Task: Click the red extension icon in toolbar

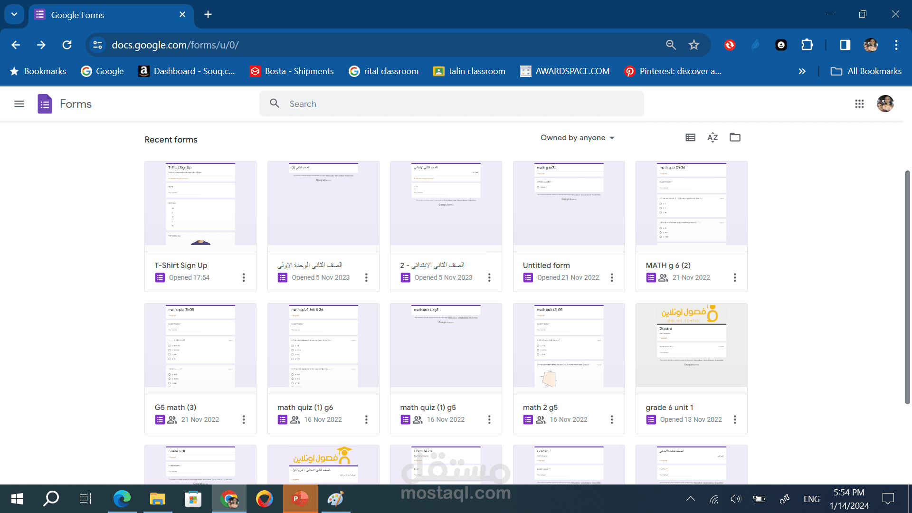Action: pos(730,45)
